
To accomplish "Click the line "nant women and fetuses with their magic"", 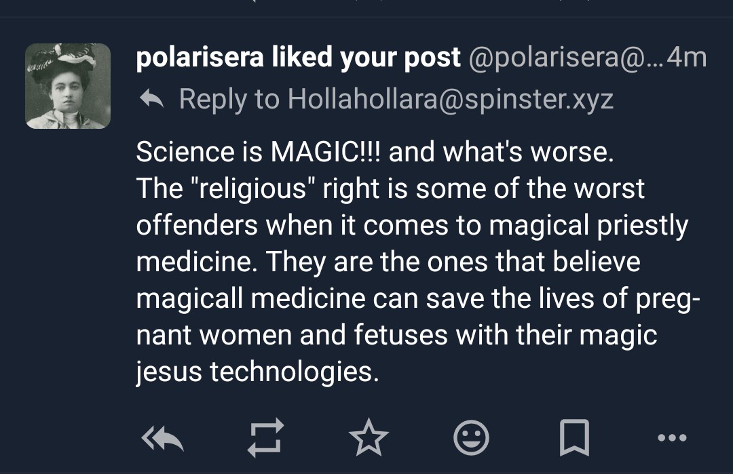I will pyautogui.click(x=396, y=335).
